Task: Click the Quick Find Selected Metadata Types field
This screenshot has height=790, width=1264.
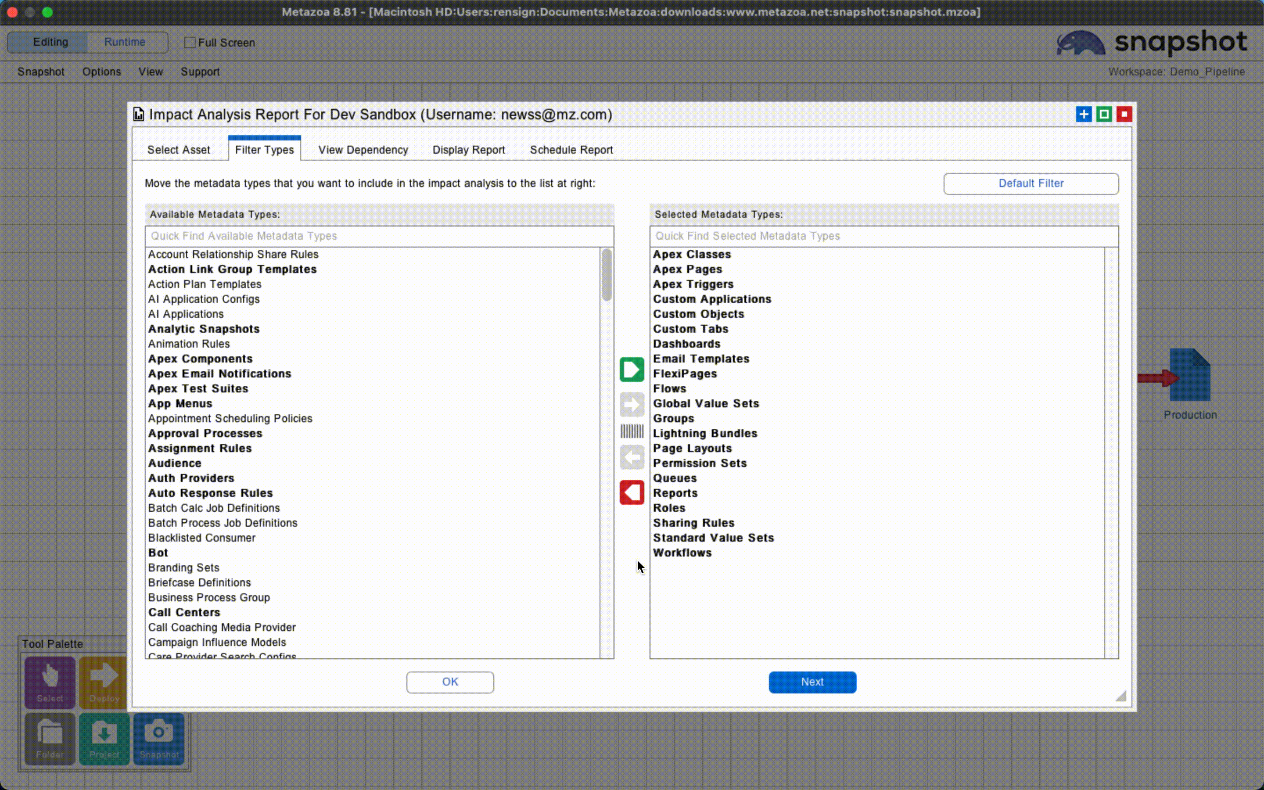Action: pos(884,236)
